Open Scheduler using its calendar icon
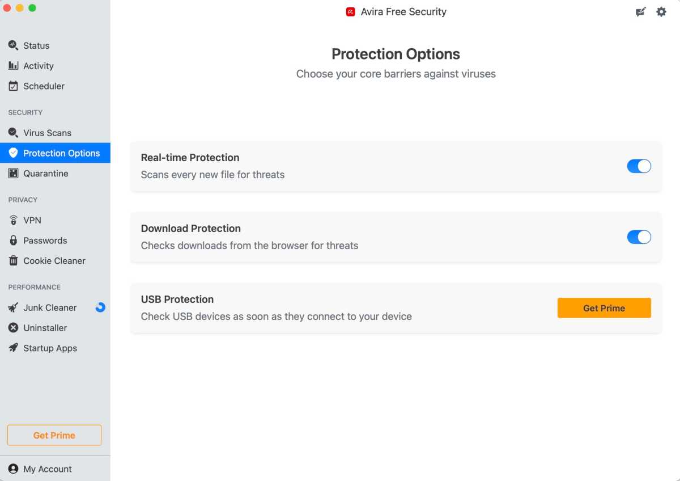This screenshot has width=680, height=481. tap(12, 86)
